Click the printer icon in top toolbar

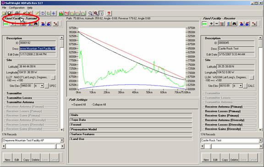(17, 13)
